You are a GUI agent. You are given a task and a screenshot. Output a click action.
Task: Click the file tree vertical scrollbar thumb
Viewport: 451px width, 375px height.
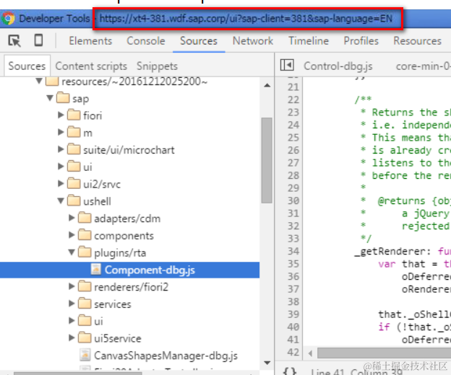coord(267,160)
